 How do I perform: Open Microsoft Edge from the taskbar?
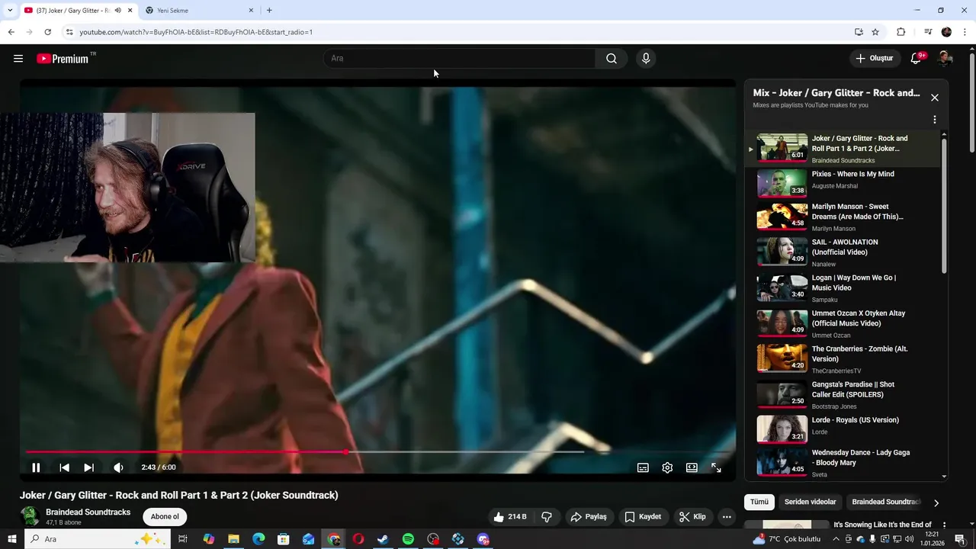pos(258,539)
